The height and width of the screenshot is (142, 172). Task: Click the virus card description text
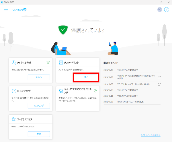click(28, 70)
